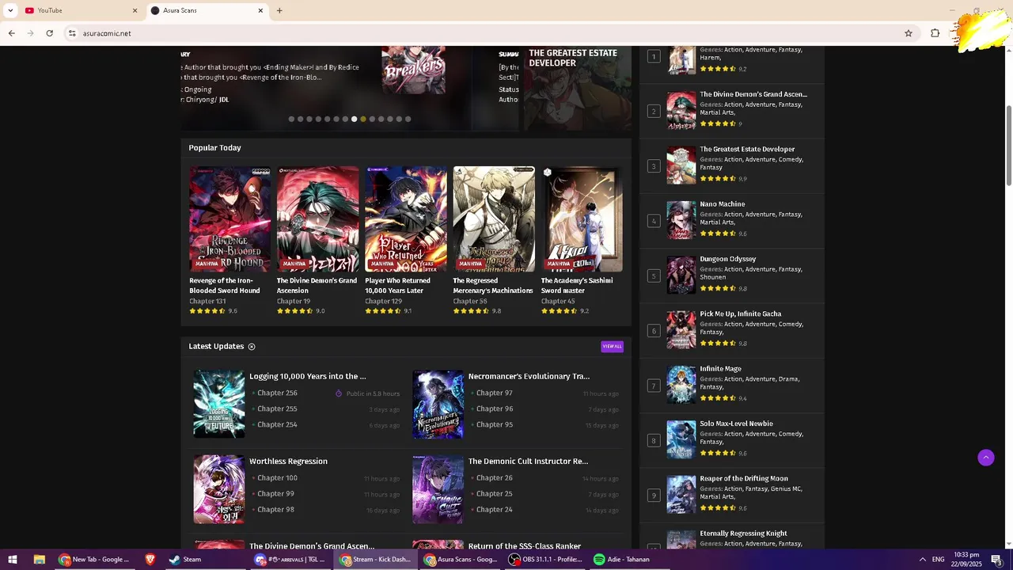Select the active white carousel dot

(354, 119)
